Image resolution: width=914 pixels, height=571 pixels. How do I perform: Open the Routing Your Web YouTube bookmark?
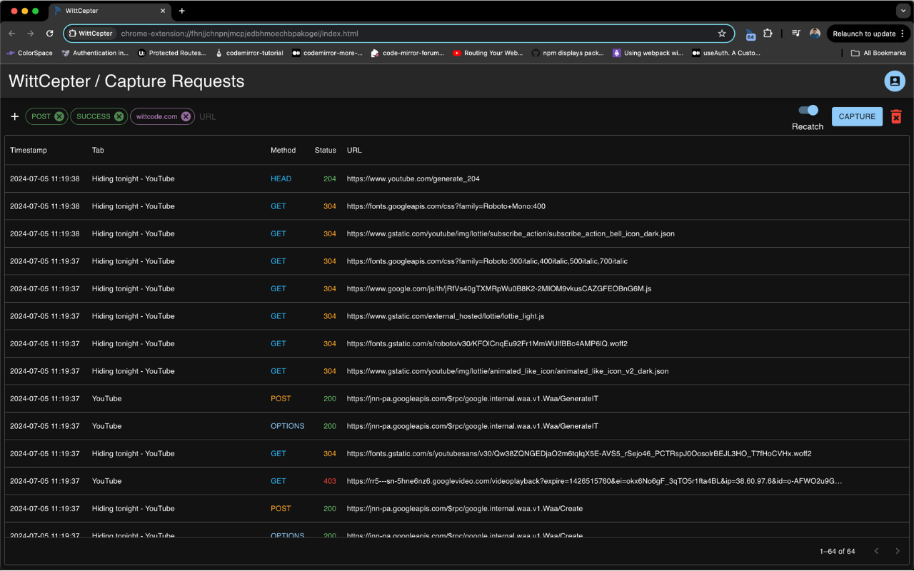coord(488,53)
